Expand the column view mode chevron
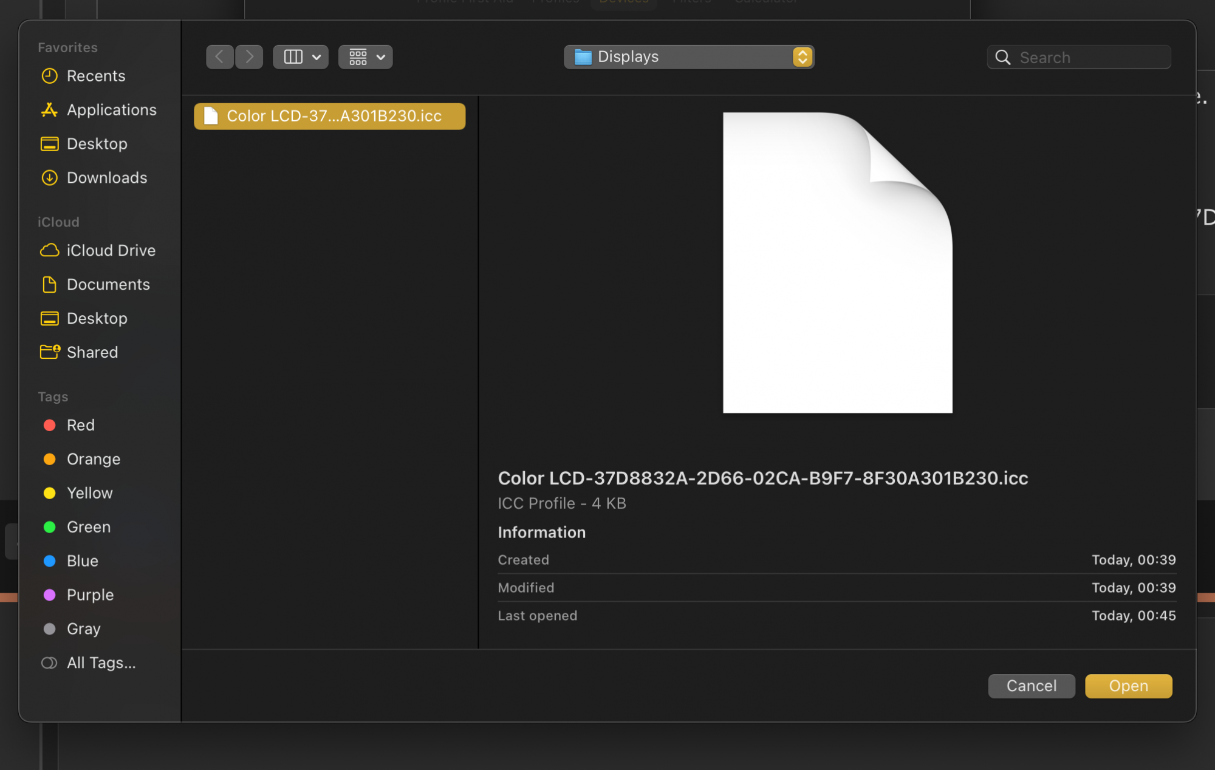 (317, 57)
